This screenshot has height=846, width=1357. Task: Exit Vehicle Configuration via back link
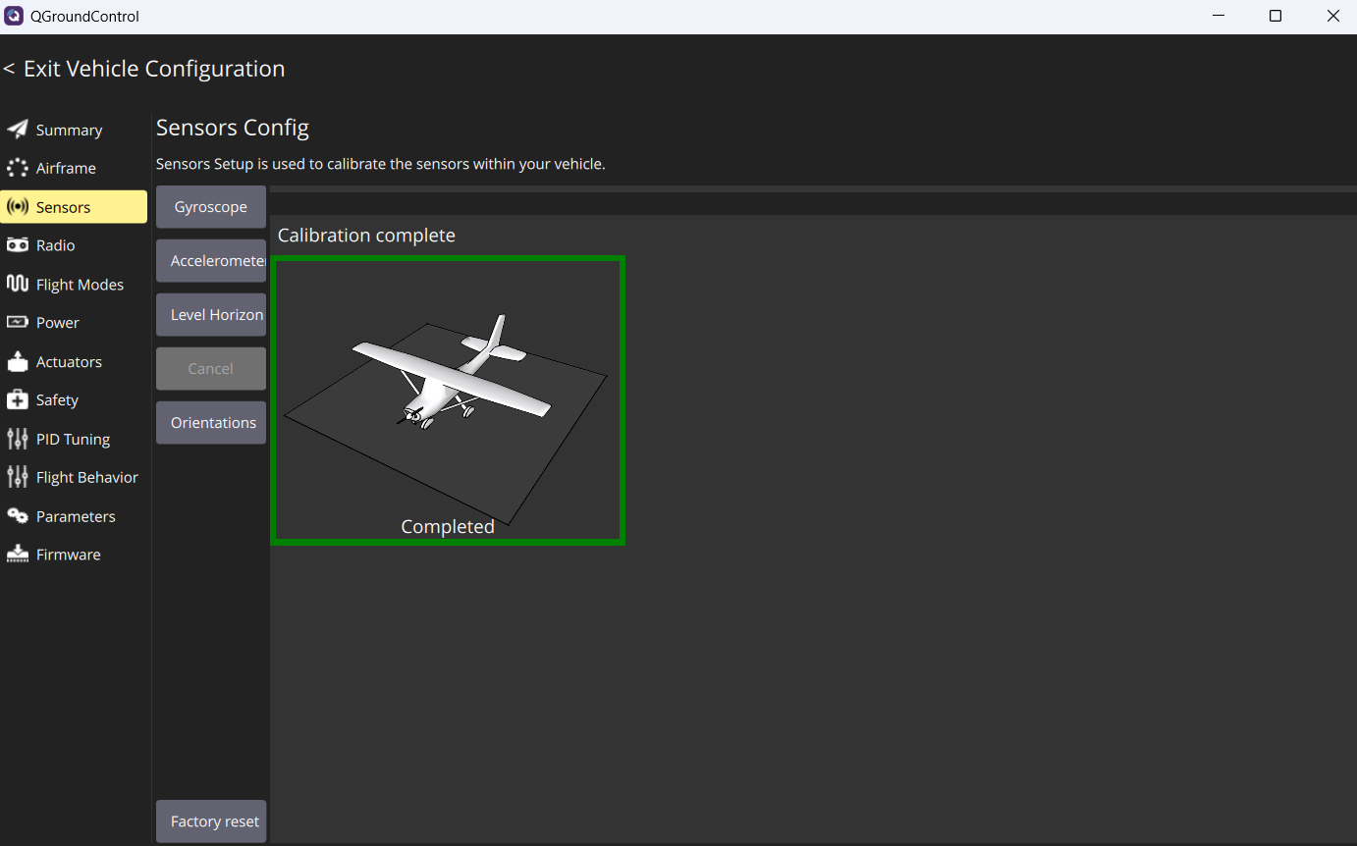pyautogui.click(x=144, y=69)
